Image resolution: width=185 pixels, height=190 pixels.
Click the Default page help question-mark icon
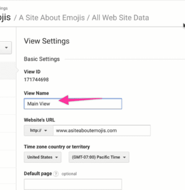(56, 174)
